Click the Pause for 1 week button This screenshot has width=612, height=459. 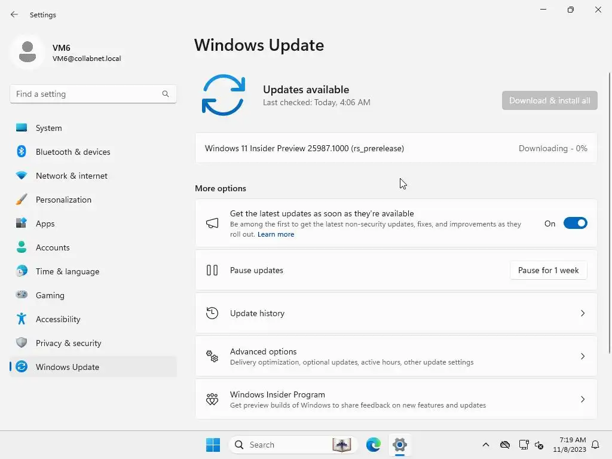pyautogui.click(x=549, y=270)
